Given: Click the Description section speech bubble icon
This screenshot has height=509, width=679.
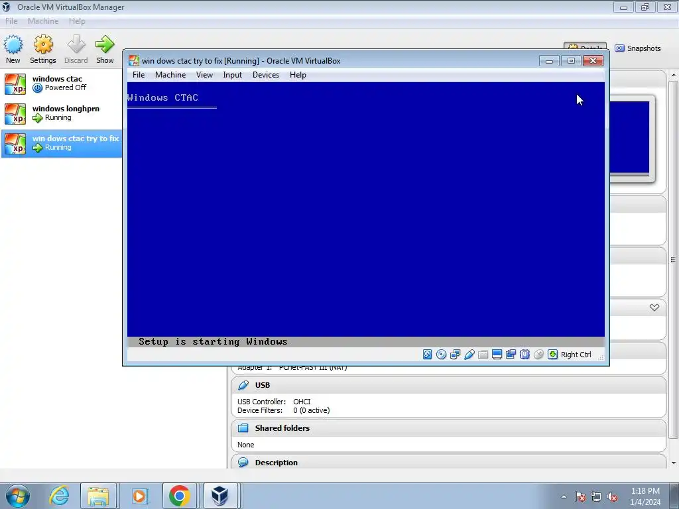Looking at the screenshot, I should [x=243, y=462].
